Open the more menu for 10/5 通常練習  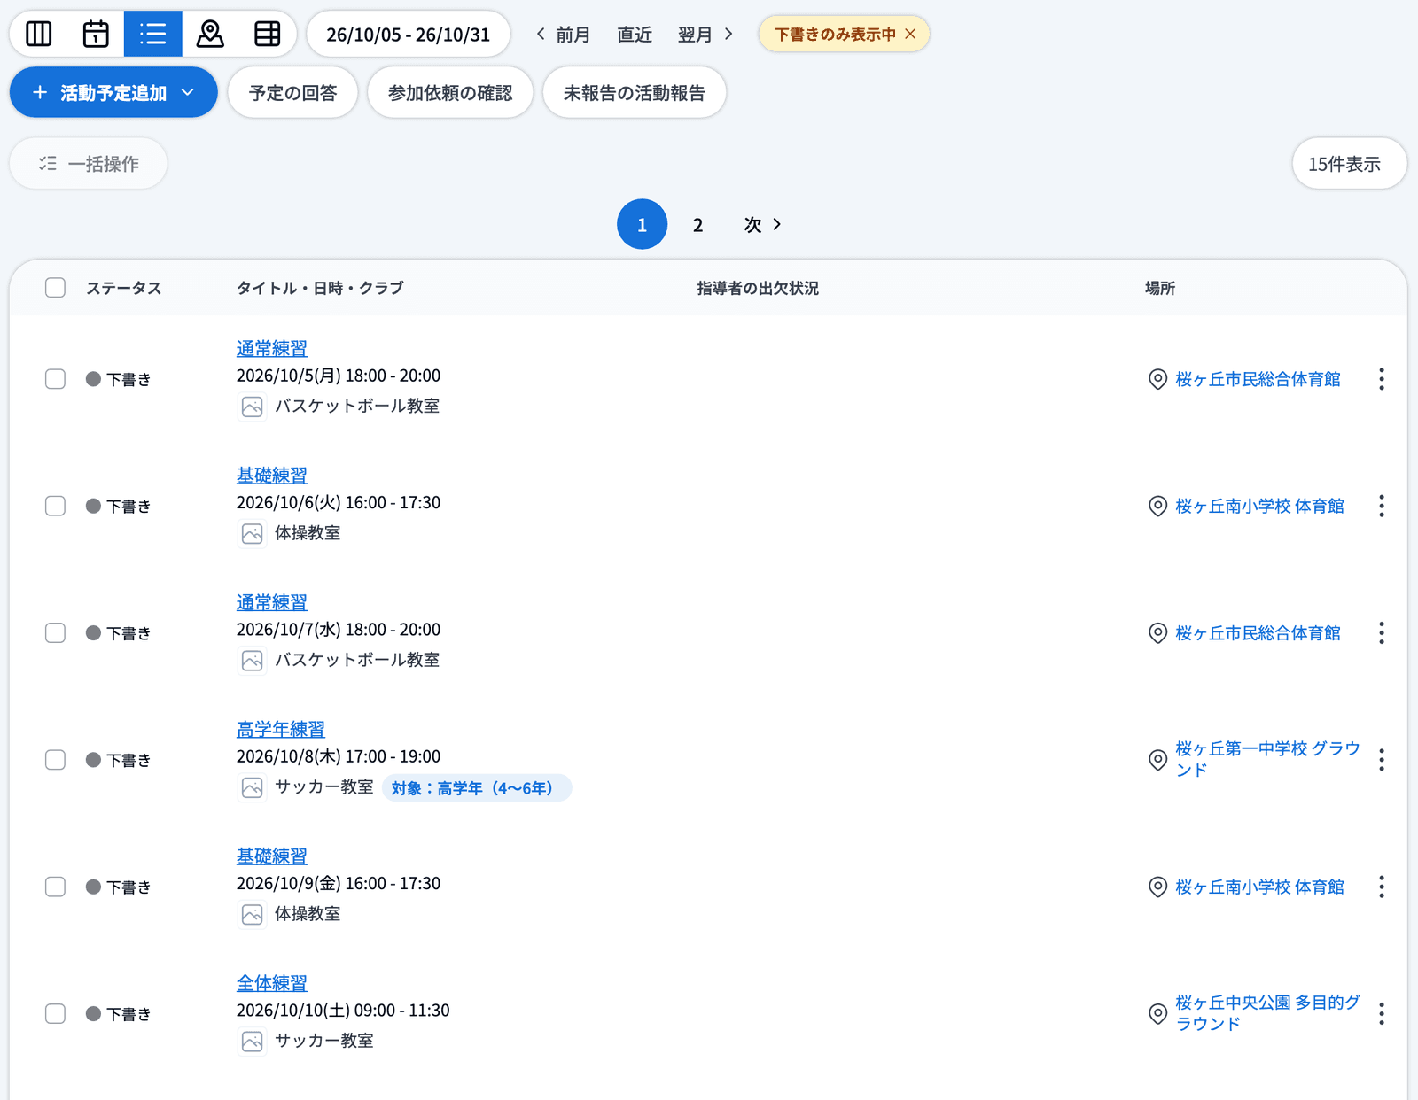pyautogui.click(x=1381, y=379)
